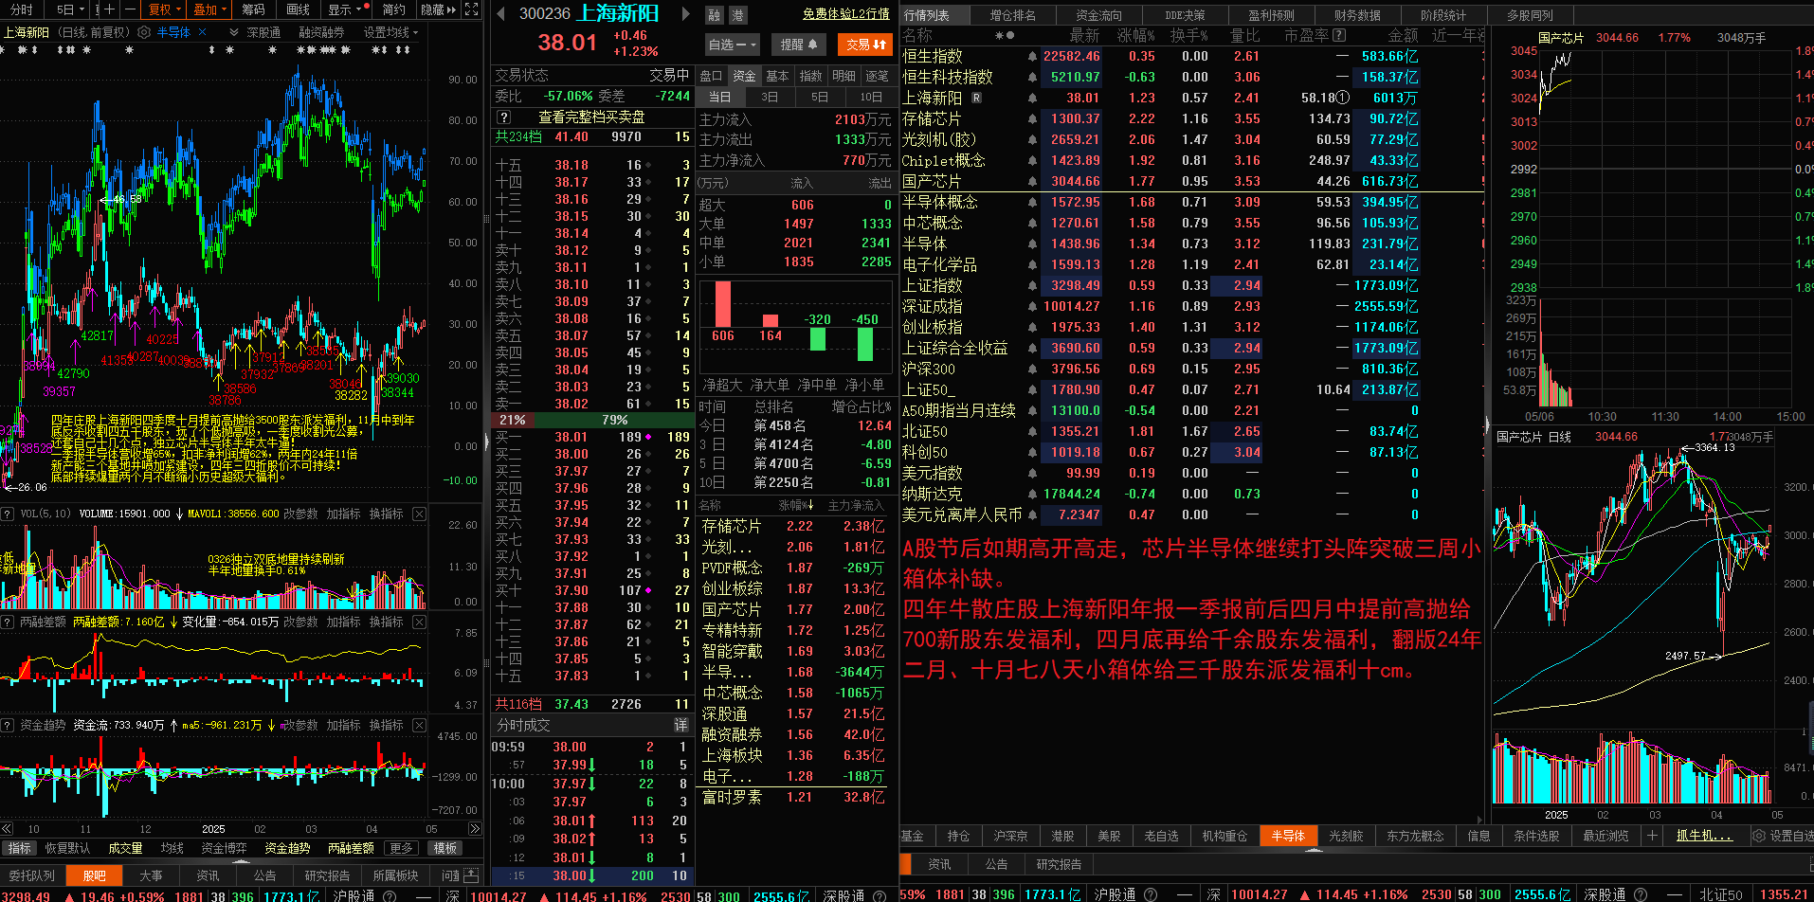This screenshot has height=902, width=1814.
Task: Click the 详 detail icon of 分时成交
Action: point(680,725)
